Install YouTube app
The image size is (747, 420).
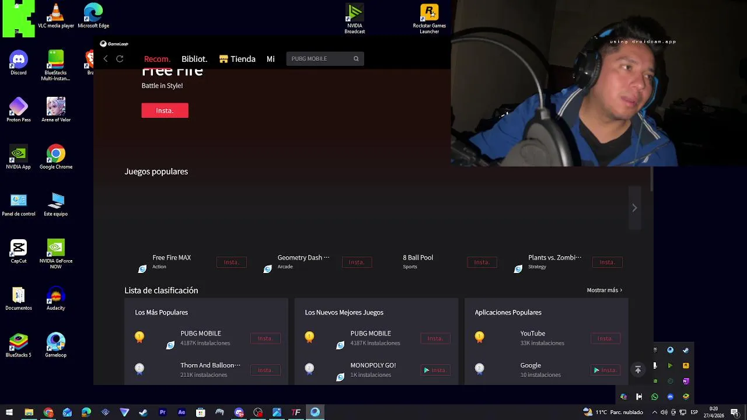[605, 338]
